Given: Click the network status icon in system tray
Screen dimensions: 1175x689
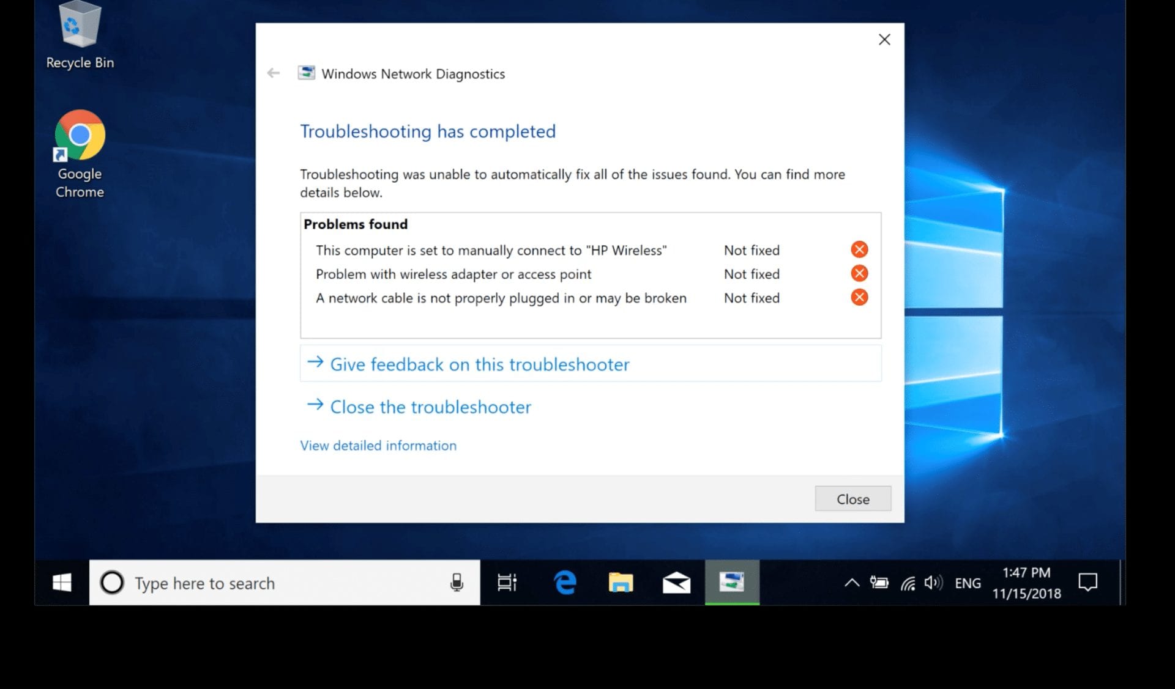Looking at the screenshot, I should (x=910, y=583).
